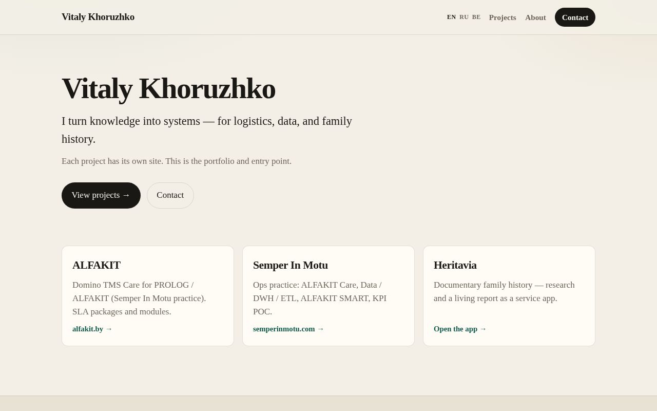Switch language to BE
The height and width of the screenshot is (411, 657).
[x=476, y=17]
